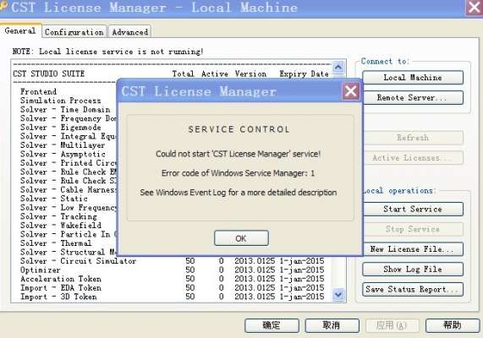
Task: Connect to Local Machine
Action: [x=413, y=78]
